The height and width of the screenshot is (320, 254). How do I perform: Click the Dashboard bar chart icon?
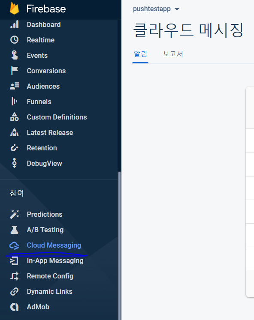14,24
